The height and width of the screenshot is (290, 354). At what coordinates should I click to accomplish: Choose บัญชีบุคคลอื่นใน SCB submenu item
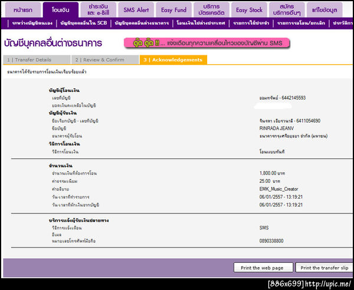(84, 23)
